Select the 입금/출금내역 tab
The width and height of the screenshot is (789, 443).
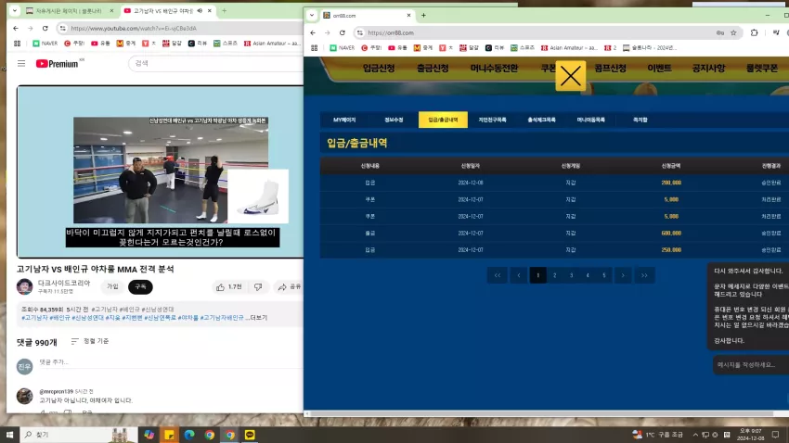point(443,120)
